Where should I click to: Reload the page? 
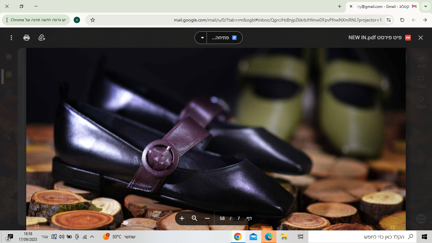point(402,20)
